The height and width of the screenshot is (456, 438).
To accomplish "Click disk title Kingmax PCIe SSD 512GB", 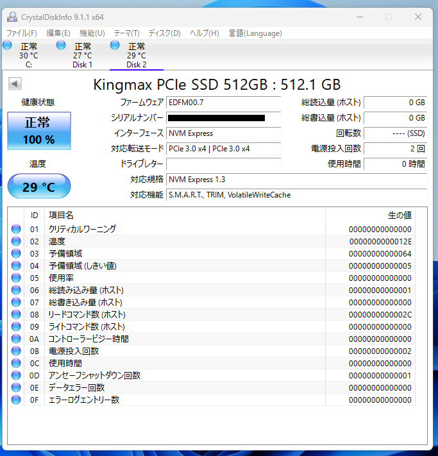I will click(x=216, y=85).
